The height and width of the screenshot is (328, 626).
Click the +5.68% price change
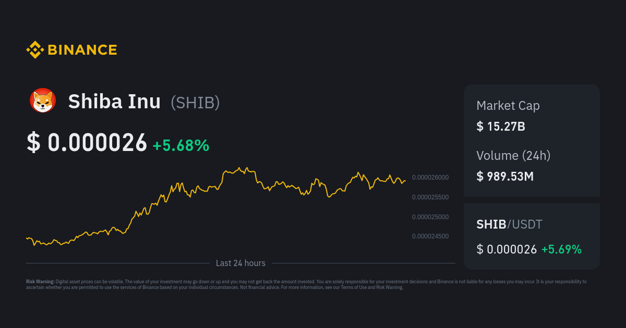pyautogui.click(x=181, y=145)
